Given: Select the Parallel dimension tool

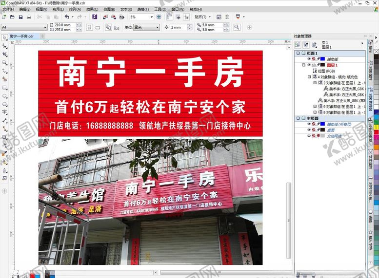Looking at the screenshot, I should [4, 121].
